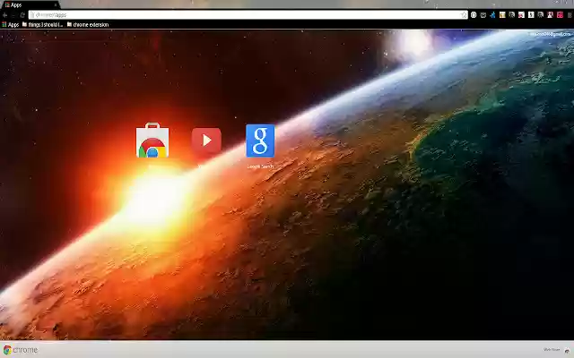This screenshot has height=358, width=574.
Task: Open the Chrome menu at toolbar end
Action: 570,15
